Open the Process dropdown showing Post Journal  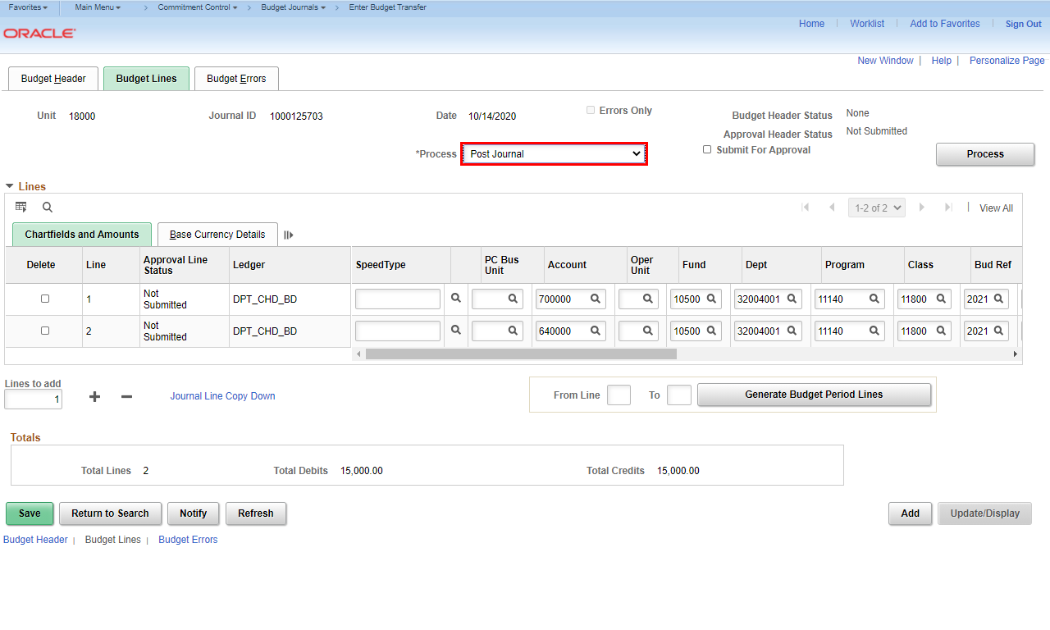pyautogui.click(x=555, y=154)
